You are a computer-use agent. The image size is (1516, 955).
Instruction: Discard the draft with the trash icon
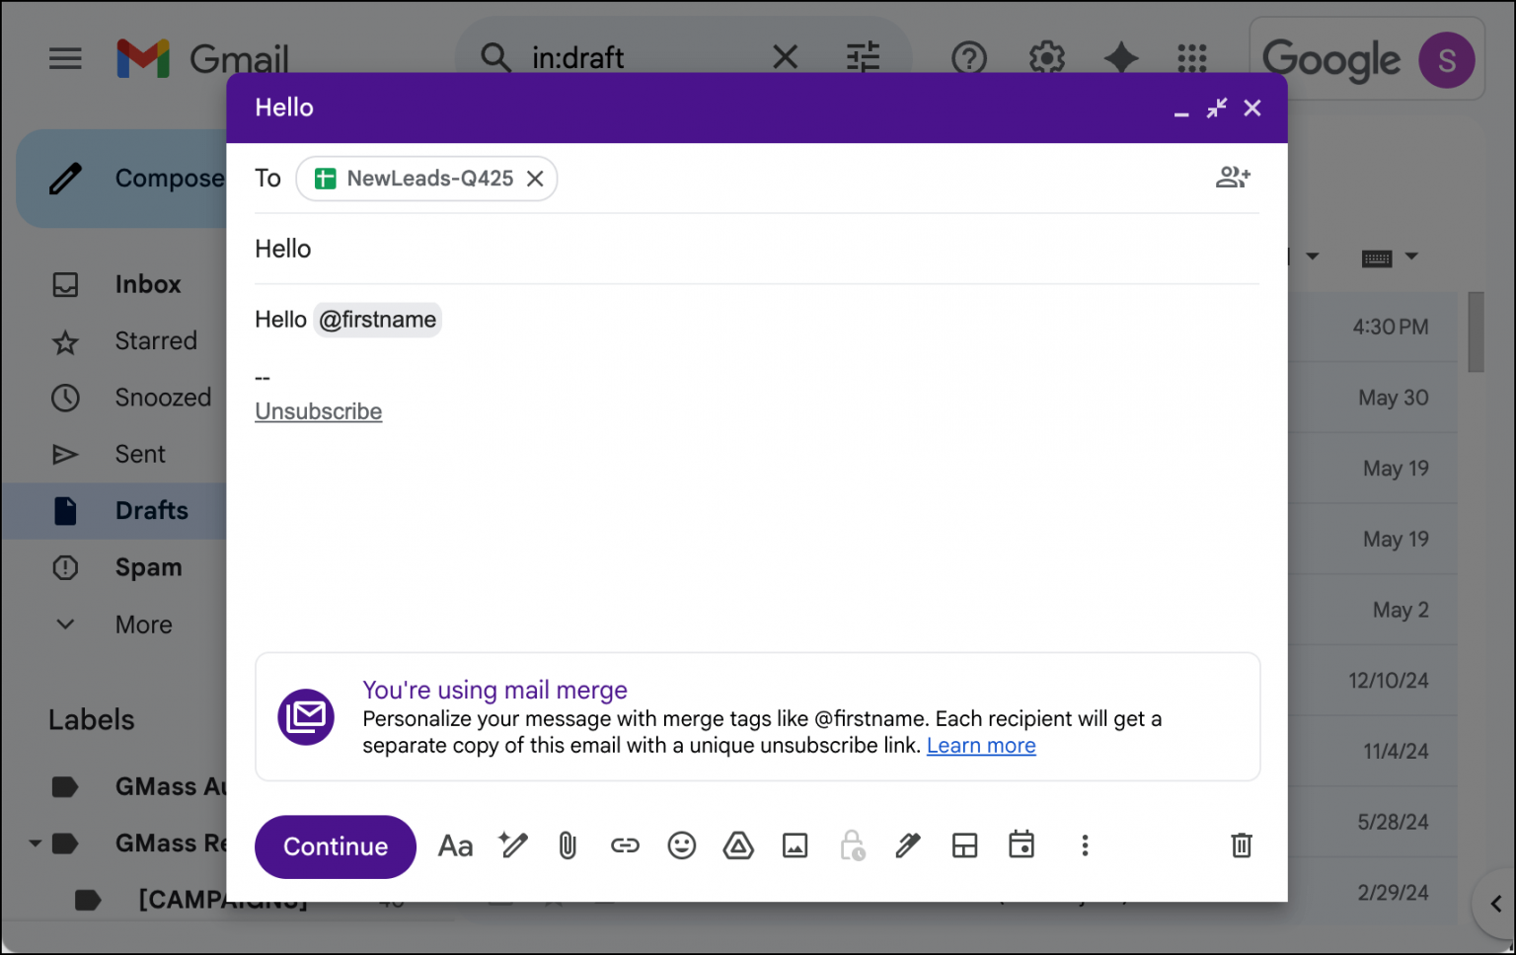[x=1241, y=845]
